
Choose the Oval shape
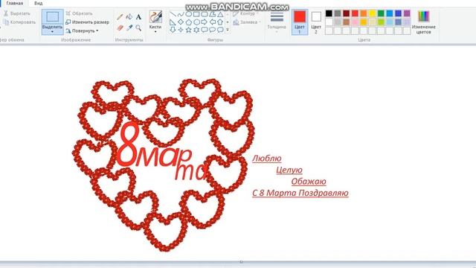[x=188, y=14]
